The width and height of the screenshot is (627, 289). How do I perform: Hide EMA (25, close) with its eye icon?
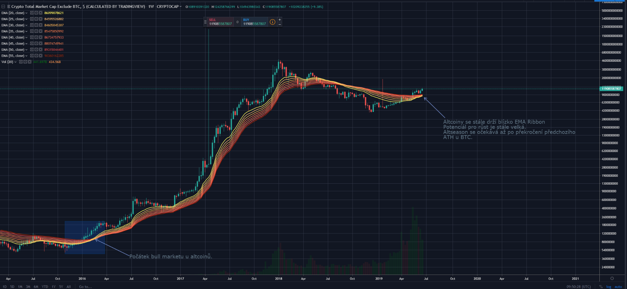(32, 19)
